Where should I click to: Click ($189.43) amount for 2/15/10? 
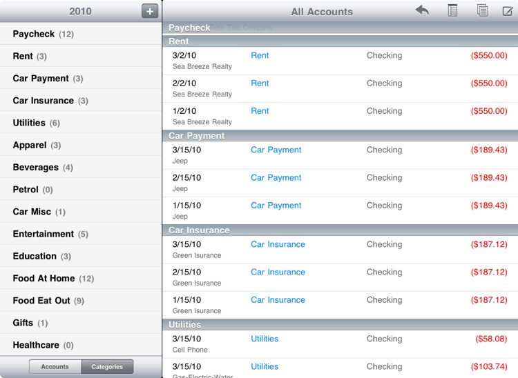(x=489, y=177)
